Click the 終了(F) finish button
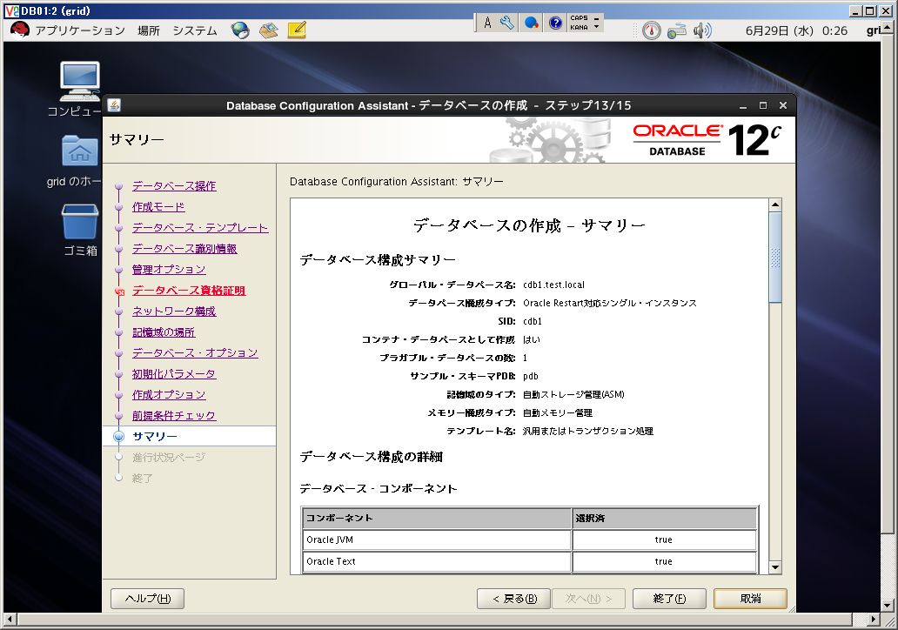 tap(669, 599)
